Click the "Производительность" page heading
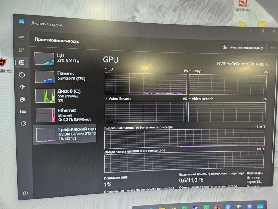 pos(57,40)
